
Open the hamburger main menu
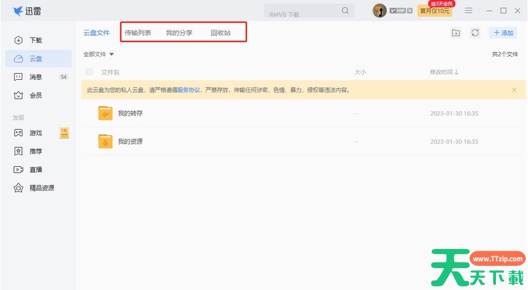[468, 11]
